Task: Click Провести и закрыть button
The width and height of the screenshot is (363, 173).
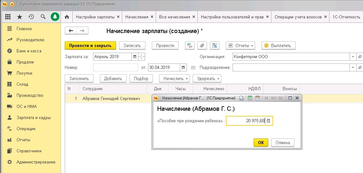Action: tap(90, 45)
